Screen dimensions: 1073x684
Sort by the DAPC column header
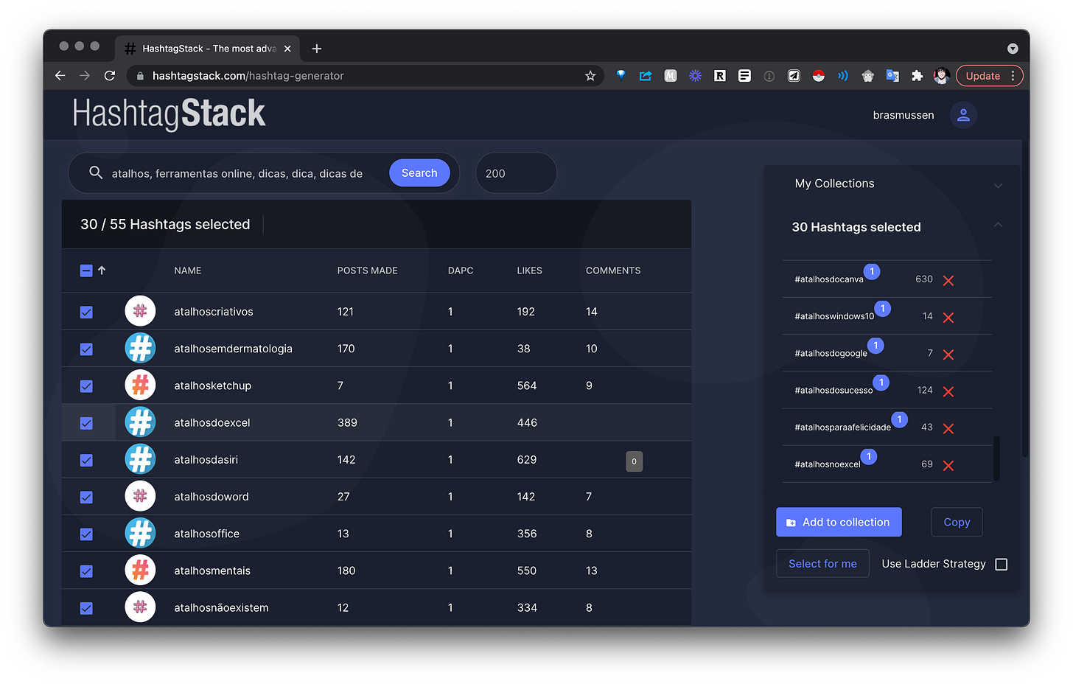point(461,271)
